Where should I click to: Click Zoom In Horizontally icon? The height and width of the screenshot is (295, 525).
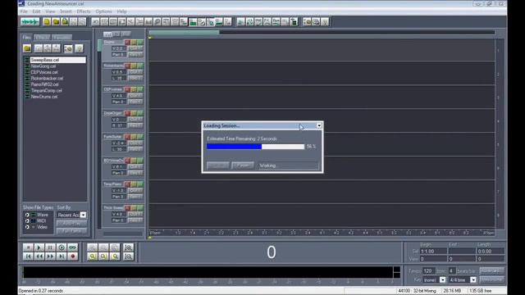point(93,247)
